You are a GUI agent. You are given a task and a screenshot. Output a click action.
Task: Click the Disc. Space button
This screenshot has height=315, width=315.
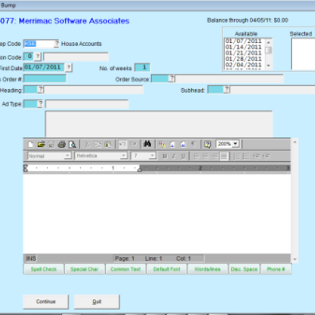point(244,269)
